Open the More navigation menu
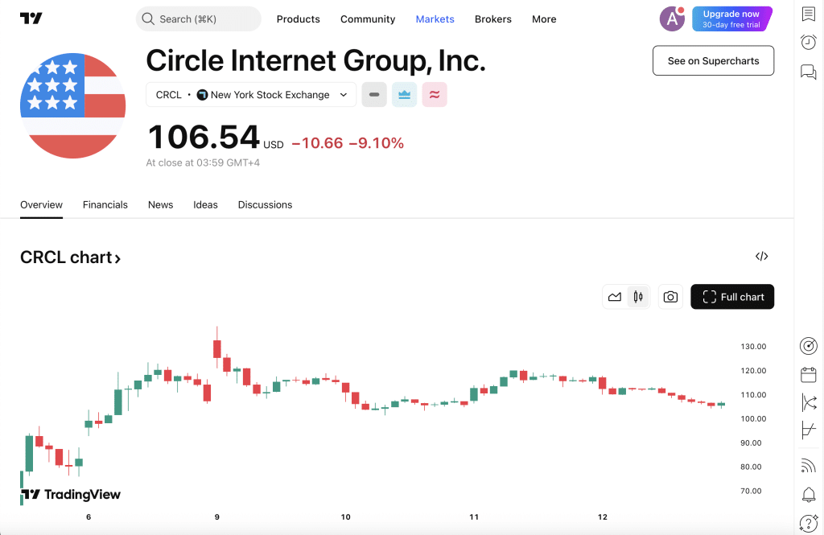Image resolution: width=824 pixels, height=535 pixels. (x=544, y=19)
